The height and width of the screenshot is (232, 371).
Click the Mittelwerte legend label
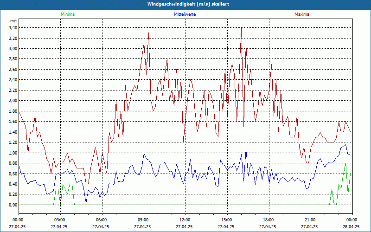185,14
